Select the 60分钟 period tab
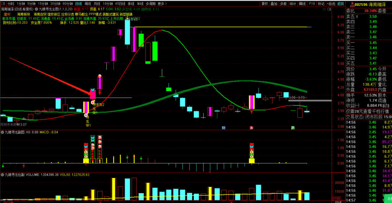Viewport: 392px width, 203px height. click(68, 3)
